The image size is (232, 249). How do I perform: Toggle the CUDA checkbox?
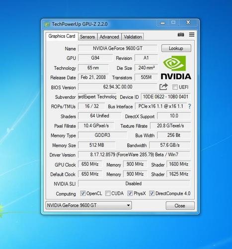click(108, 193)
